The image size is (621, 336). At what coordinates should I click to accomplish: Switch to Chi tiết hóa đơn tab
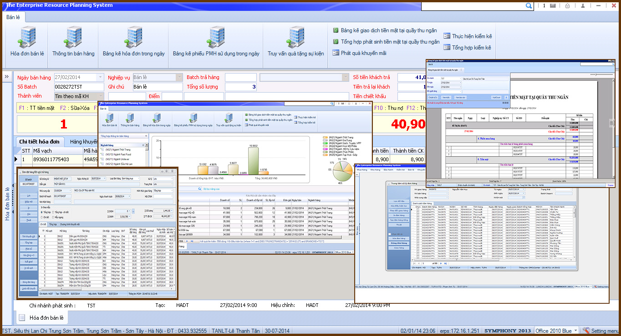[40, 142]
